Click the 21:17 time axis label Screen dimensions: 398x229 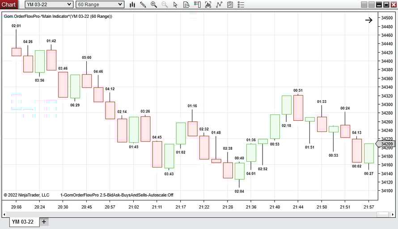coord(181,207)
